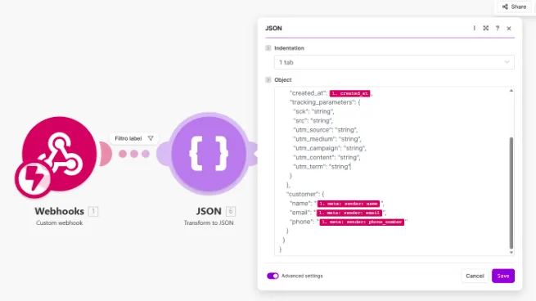Viewport: 536px width, 301px height.
Task: Click the Object editor scroll up arrow
Action: point(511,91)
